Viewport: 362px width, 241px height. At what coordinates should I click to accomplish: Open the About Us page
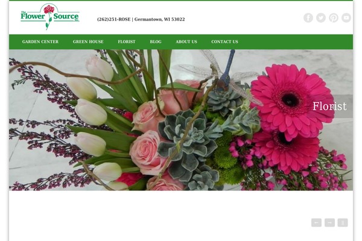(186, 42)
